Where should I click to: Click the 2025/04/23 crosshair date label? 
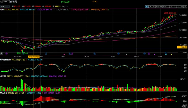point(34,57)
